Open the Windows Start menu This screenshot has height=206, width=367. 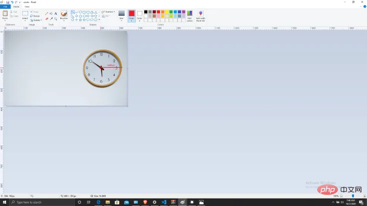(5, 202)
